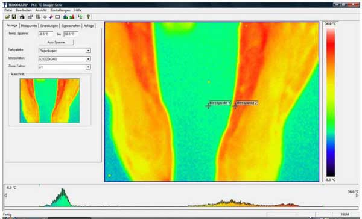362x219 pixels.
Task: Click the print icon in toolbar
Action: tap(22, 17)
